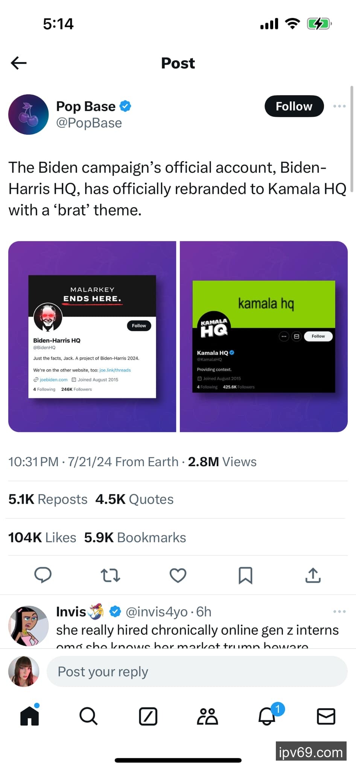Screen dimensions: 356x770
Task: View the 4.5K Quotes list
Action: [134, 499]
